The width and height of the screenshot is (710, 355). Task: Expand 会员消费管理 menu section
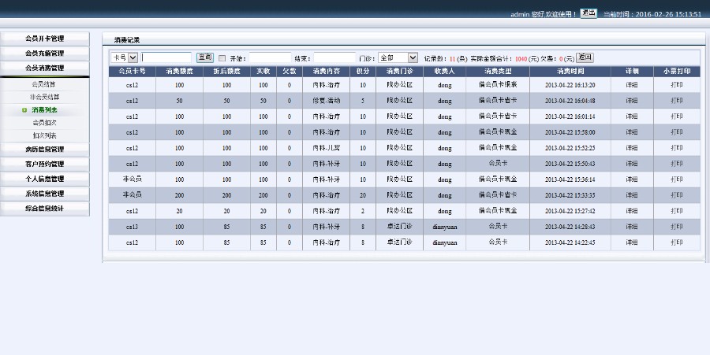(x=45, y=68)
